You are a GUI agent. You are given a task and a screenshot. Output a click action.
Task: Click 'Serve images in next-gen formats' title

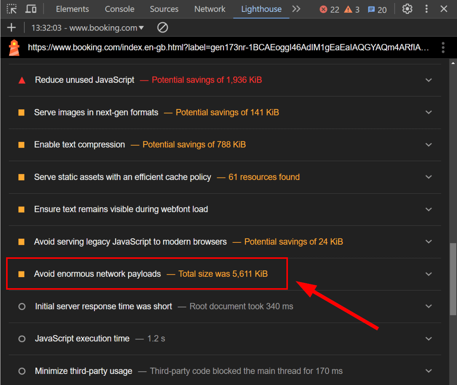(96, 112)
